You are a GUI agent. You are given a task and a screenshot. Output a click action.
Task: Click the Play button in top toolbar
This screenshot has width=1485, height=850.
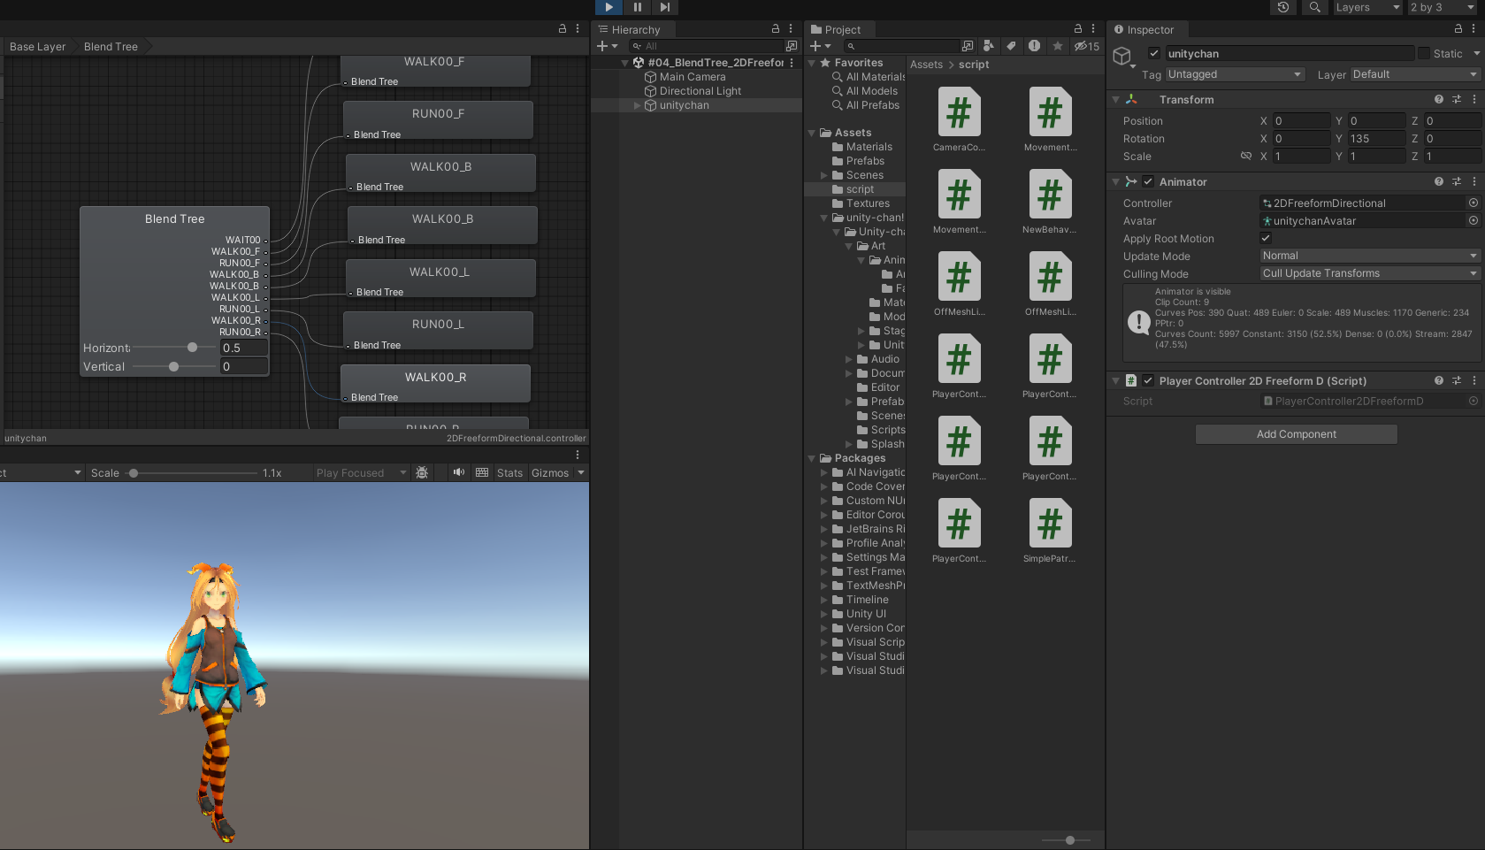[609, 7]
